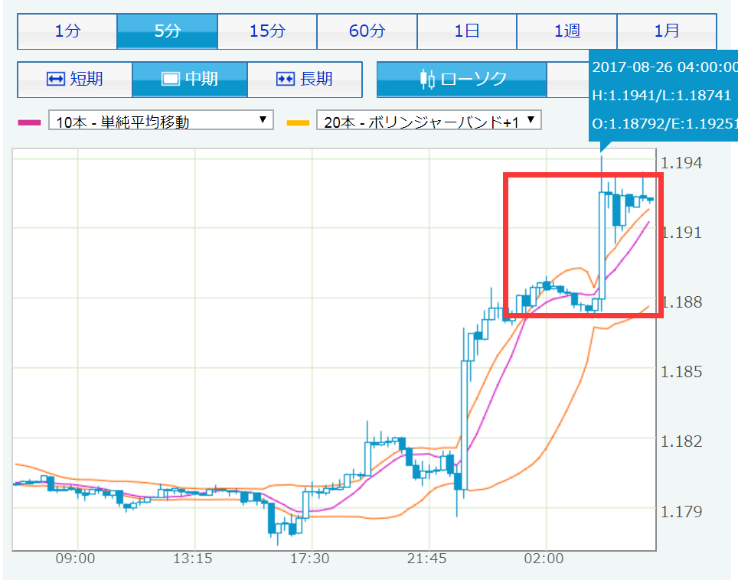Click the 21:45 time axis label
The height and width of the screenshot is (580, 738).
coord(427,559)
